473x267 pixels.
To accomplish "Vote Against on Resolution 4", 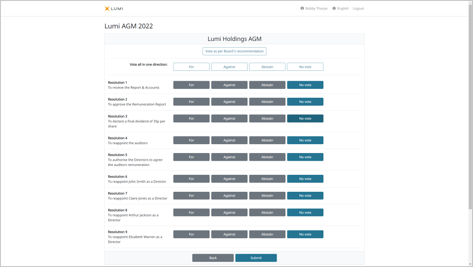I will coord(229,140).
